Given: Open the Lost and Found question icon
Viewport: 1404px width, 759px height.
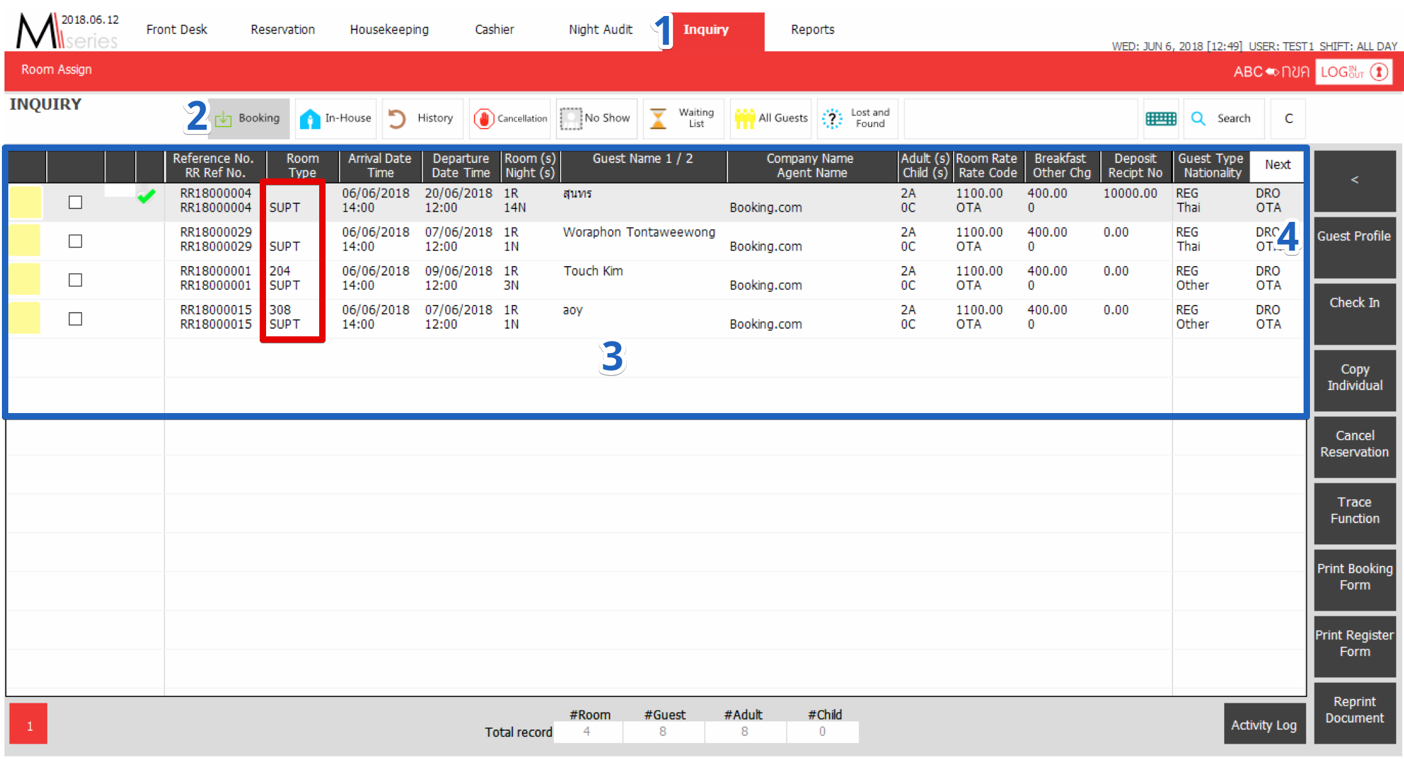Looking at the screenshot, I should 832,119.
